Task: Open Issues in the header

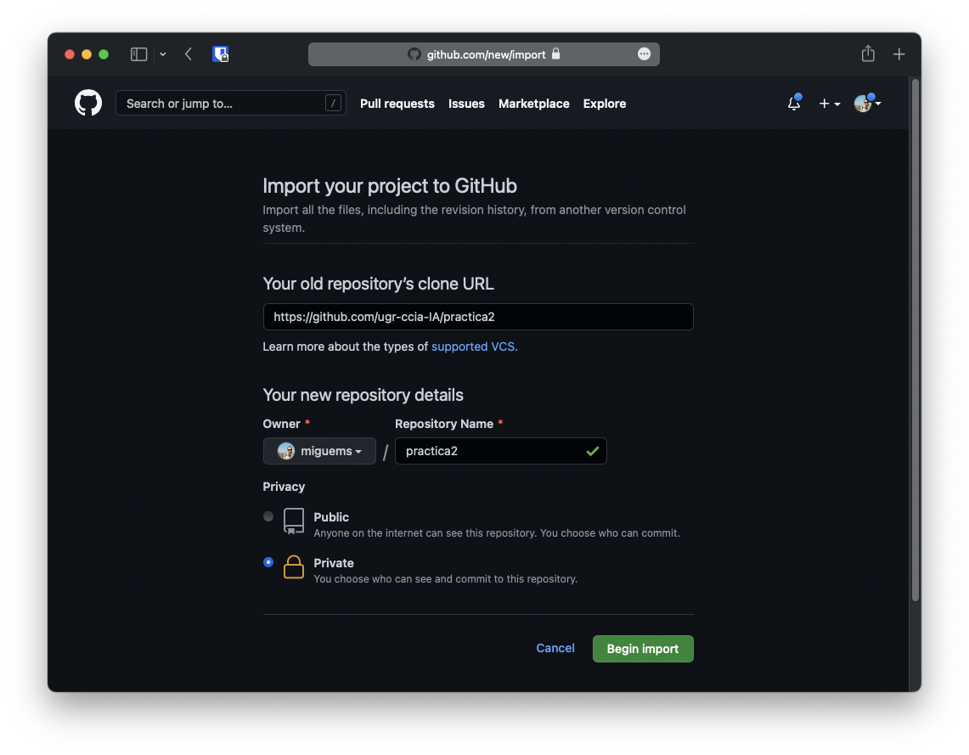Action: [466, 104]
